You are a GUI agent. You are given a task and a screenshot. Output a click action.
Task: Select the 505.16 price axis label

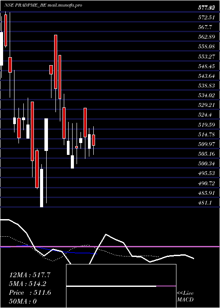pyautogui.click(x=206, y=154)
